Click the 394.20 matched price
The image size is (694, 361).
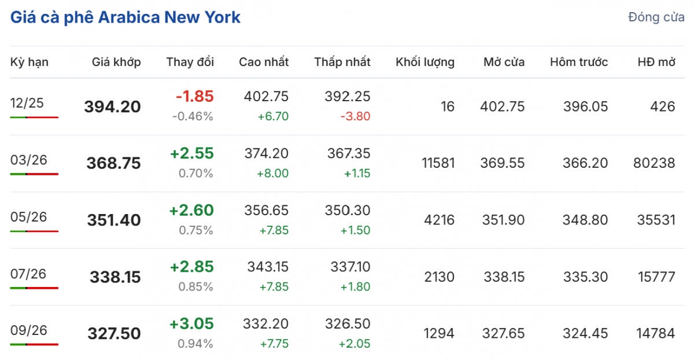(112, 106)
